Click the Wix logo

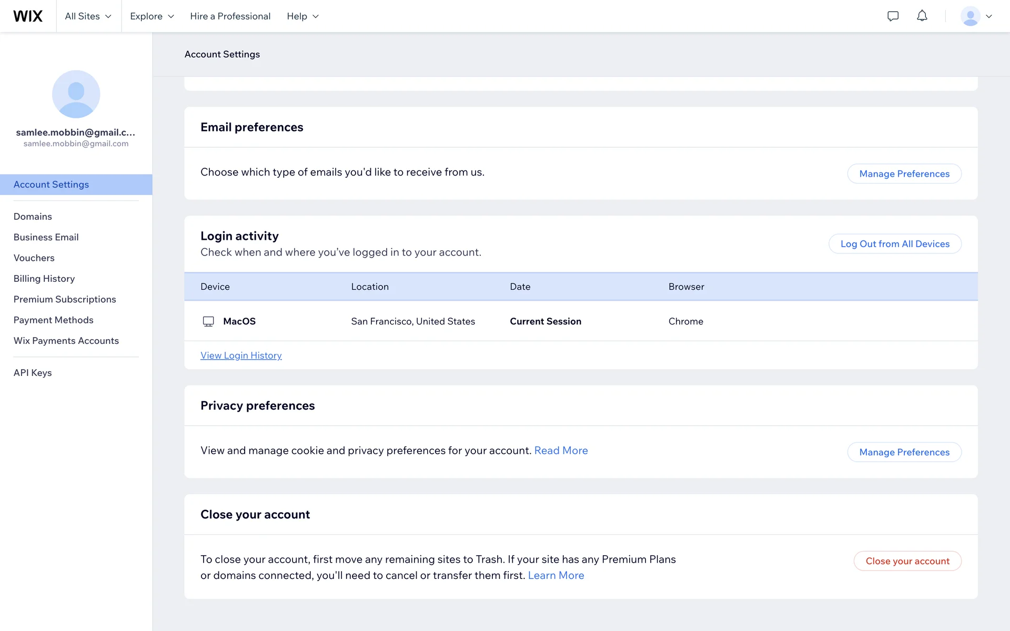(x=28, y=16)
